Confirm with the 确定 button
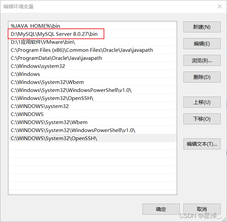Image resolution: width=227 pixels, height=222 pixels. [x=161, y=209]
